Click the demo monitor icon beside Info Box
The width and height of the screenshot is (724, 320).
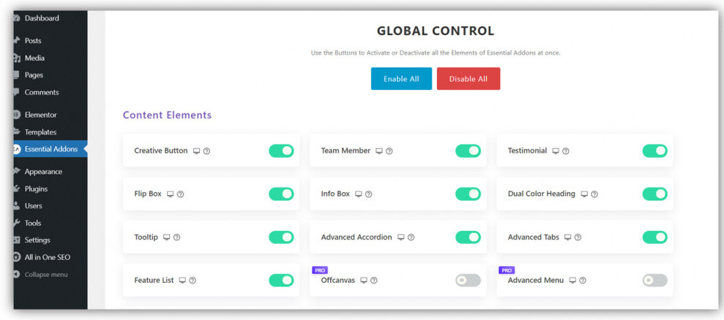(358, 194)
